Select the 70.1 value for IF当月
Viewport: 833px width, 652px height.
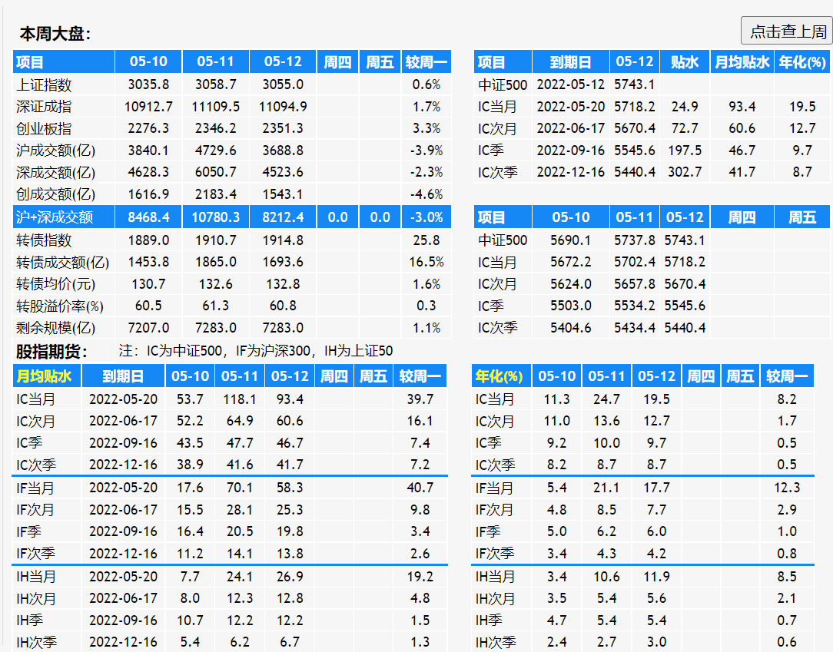pos(240,488)
